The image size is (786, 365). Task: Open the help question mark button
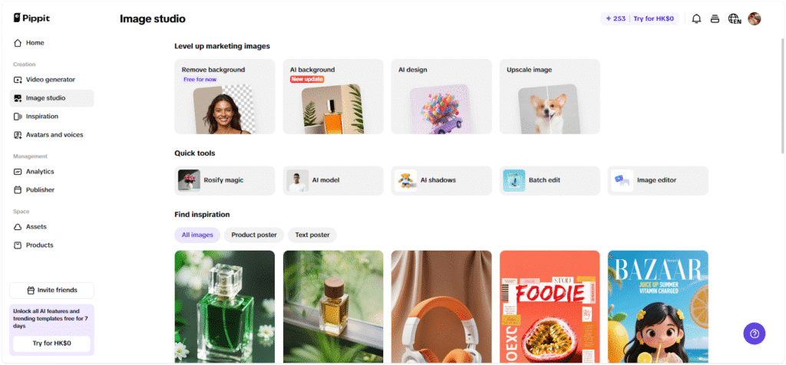755,334
